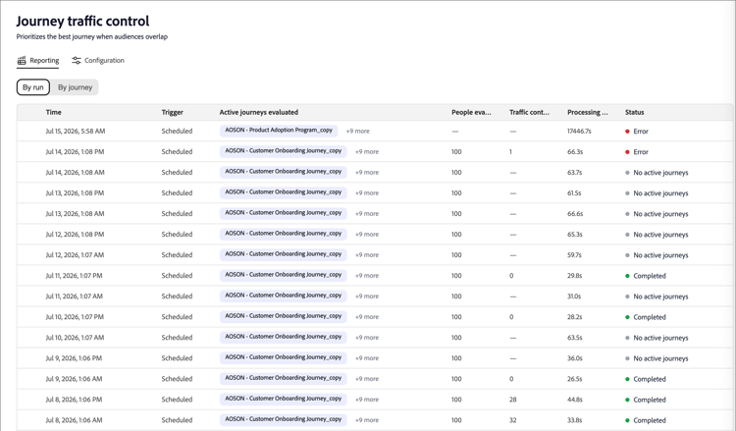Screen dimensions: 736x431
Task: Click Completed status in Jul 10 1:07 PM row
Action: 646,317
